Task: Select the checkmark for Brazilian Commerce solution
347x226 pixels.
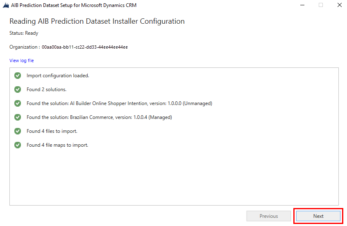Action: click(18, 117)
